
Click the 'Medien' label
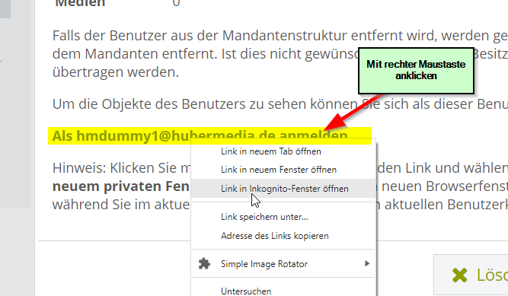tap(80, 3)
